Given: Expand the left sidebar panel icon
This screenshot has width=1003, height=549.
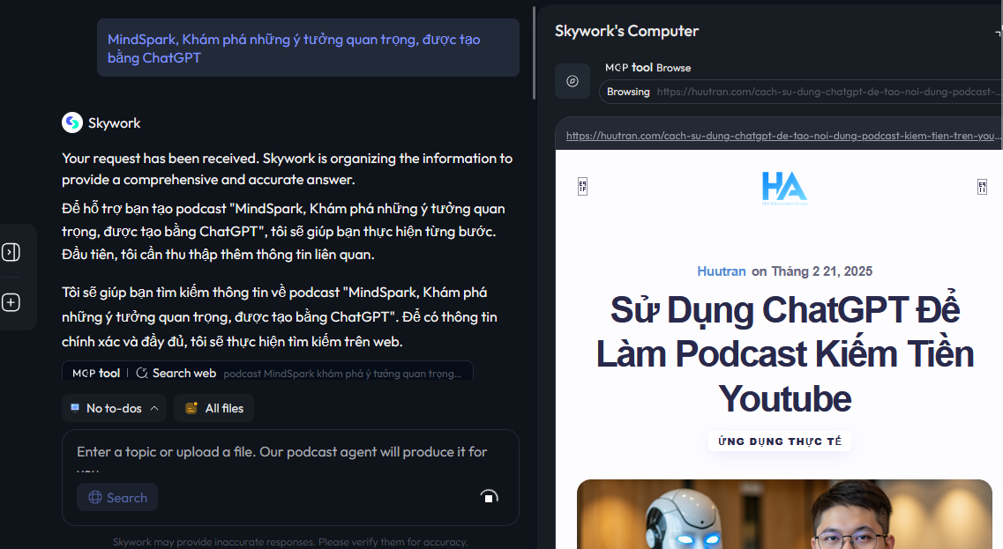Looking at the screenshot, I should tap(11, 252).
